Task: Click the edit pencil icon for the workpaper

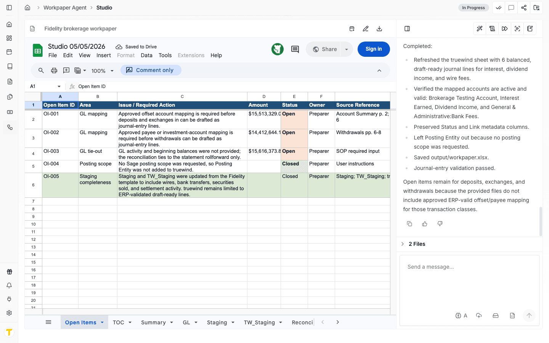Action: point(366,29)
